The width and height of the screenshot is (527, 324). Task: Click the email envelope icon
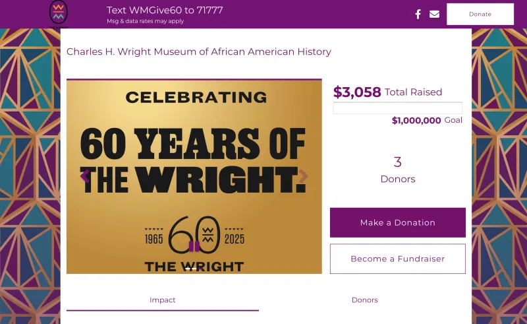(434, 14)
